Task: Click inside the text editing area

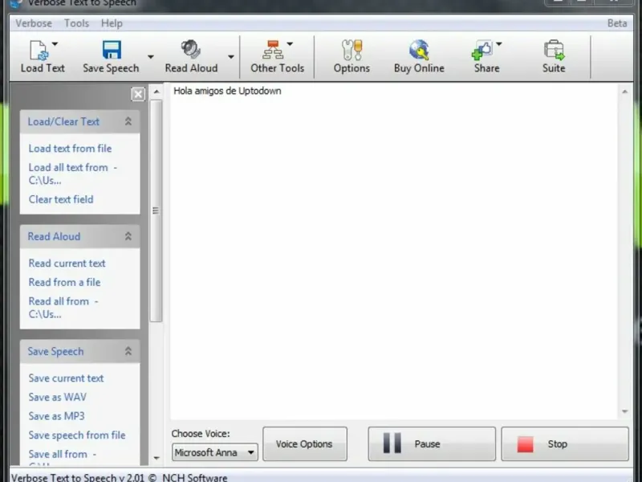Action: (x=393, y=241)
